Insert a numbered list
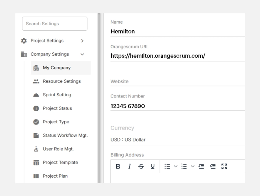Screen dimensions: 260x196 pyautogui.click(x=184, y=167)
